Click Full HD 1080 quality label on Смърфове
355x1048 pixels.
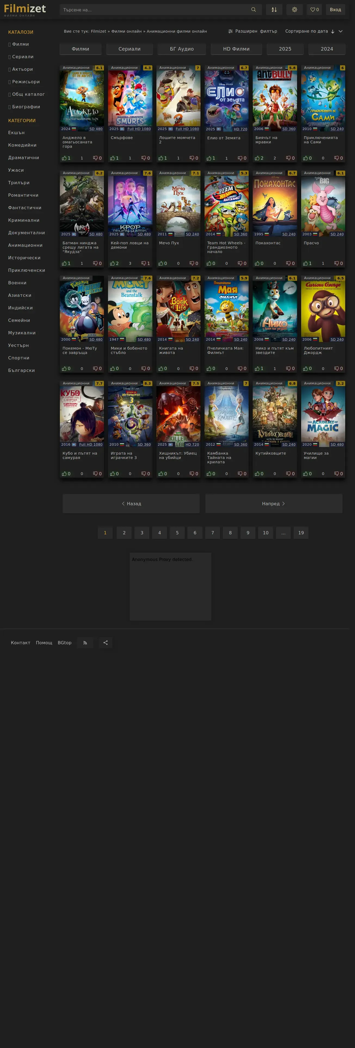tap(139, 129)
